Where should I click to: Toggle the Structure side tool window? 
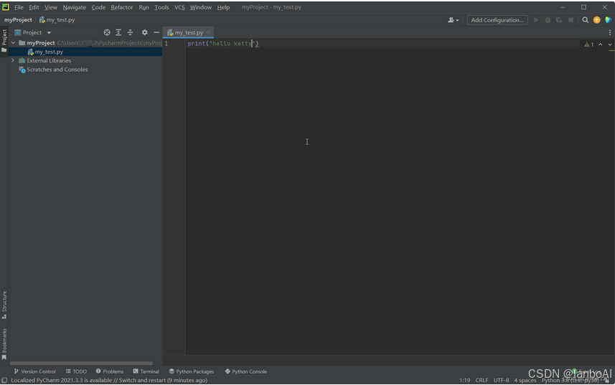coord(4,305)
